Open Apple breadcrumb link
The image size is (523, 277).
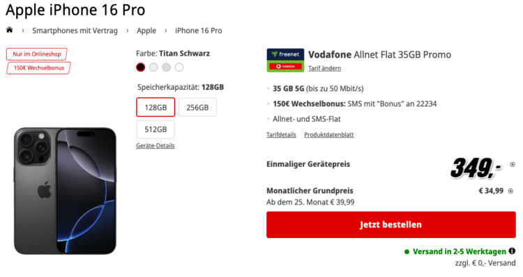tap(146, 31)
